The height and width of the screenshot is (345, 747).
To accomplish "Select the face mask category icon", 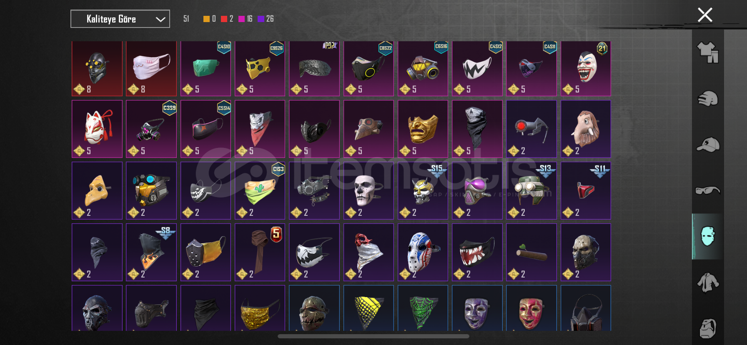I will click(x=708, y=236).
